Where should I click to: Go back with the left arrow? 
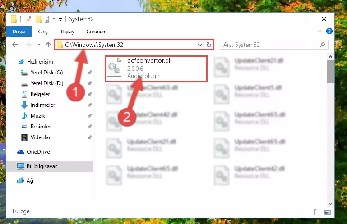(x=15, y=45)
